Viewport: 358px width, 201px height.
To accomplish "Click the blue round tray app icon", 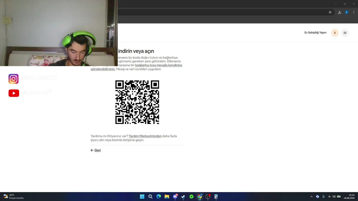I will click(x=317, y=197).
